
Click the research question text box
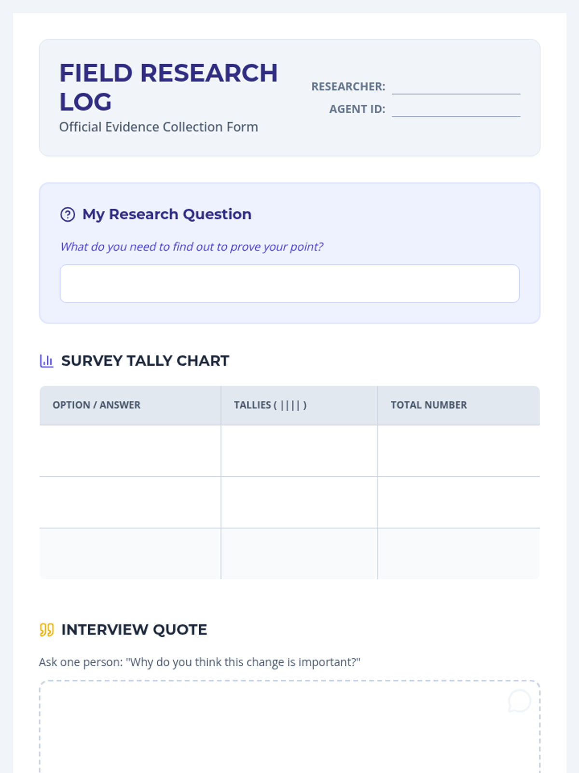[x=289, y=284]
